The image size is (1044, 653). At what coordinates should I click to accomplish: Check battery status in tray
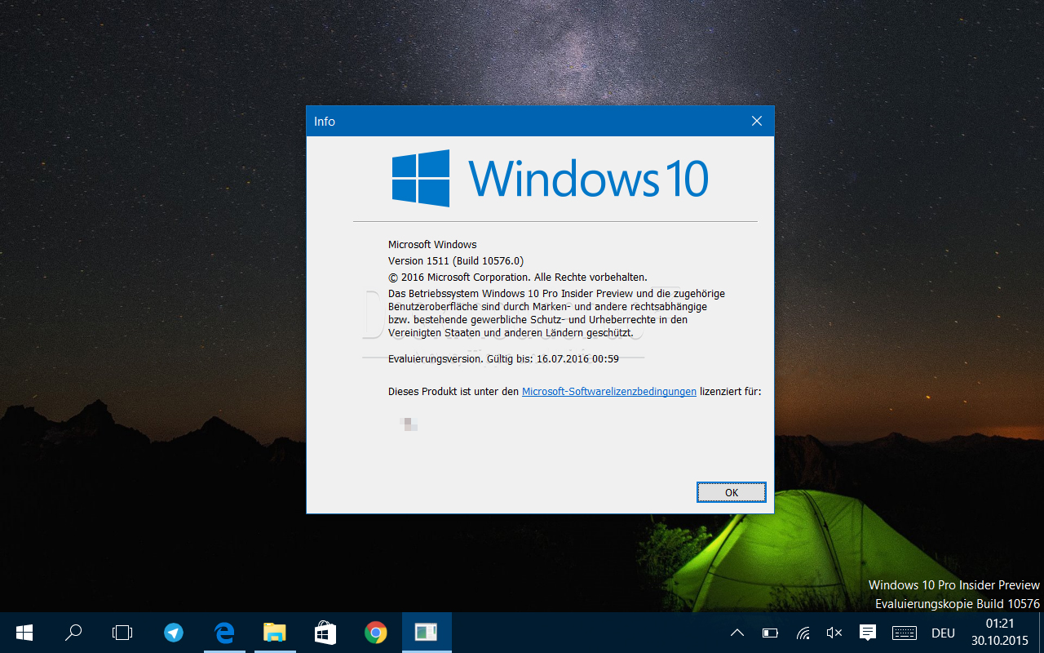(770, 633)
